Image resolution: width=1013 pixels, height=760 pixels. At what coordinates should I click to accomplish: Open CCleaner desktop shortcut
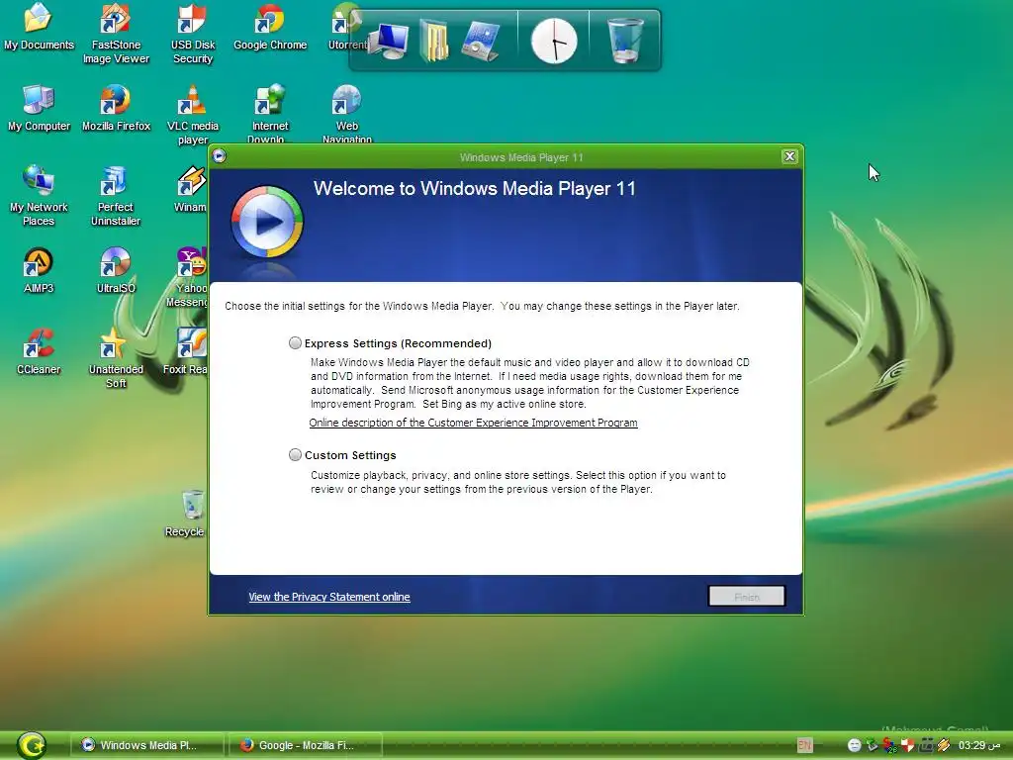pos(39,351)
